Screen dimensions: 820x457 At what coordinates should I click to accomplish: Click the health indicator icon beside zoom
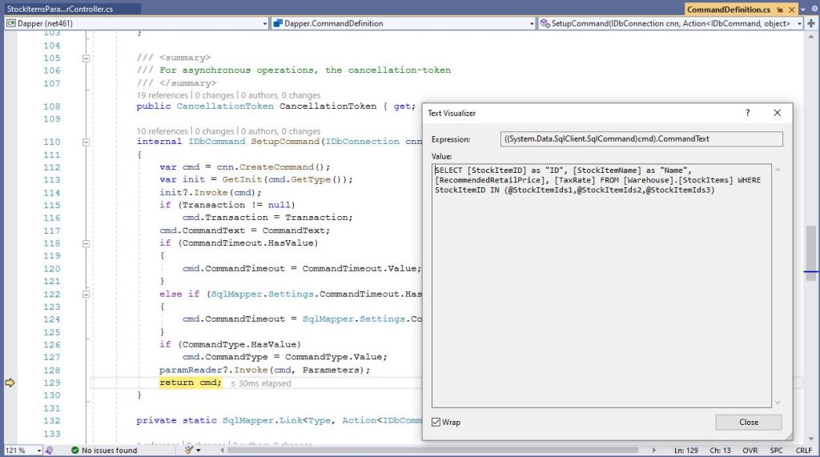tap(49, 451)
